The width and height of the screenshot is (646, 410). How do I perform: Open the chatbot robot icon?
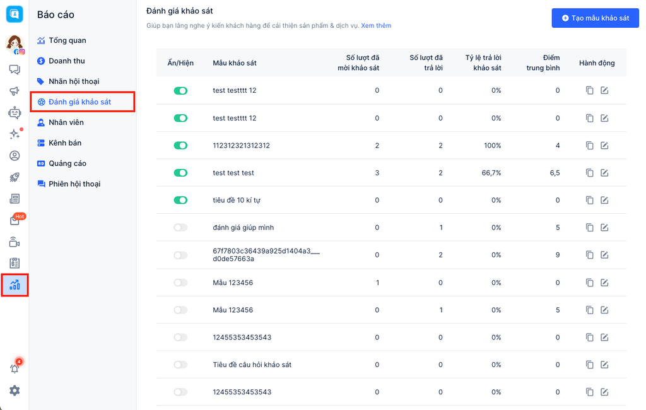pos(15,113)
